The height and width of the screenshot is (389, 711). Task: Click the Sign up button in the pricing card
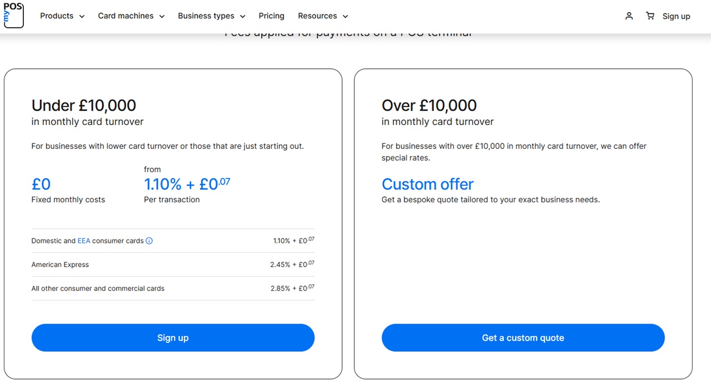click(173, 337)
